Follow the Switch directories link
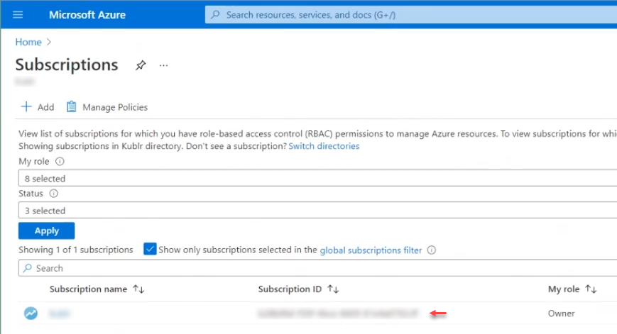Image resolution: width=617 pixels, height=334 pixels. 324,146
